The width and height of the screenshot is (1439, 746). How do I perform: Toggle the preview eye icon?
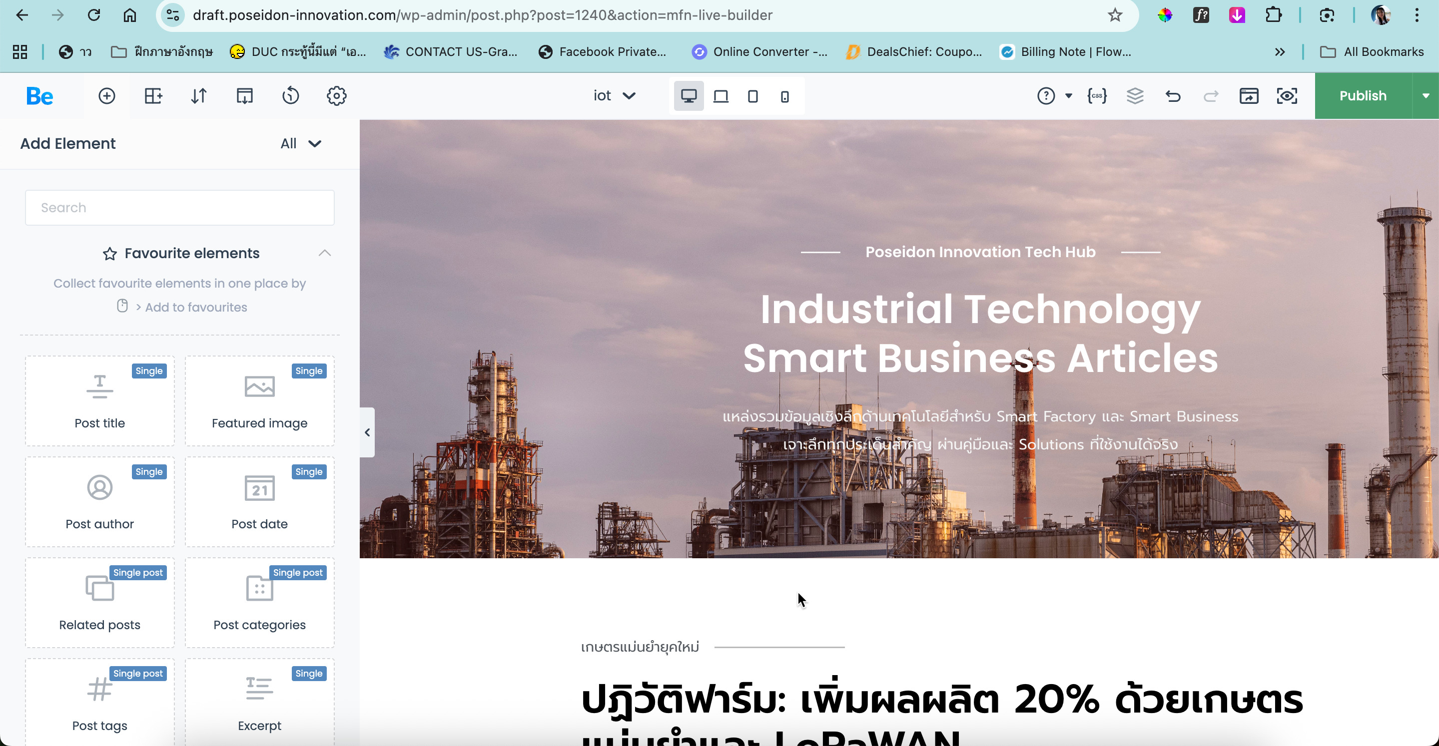tap(1287, 96)
